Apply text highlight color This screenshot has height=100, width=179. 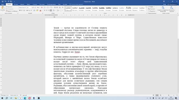(x=37, y=11)
